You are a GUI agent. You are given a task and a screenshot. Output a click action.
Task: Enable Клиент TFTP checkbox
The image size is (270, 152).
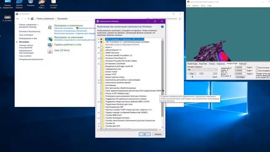101,74
